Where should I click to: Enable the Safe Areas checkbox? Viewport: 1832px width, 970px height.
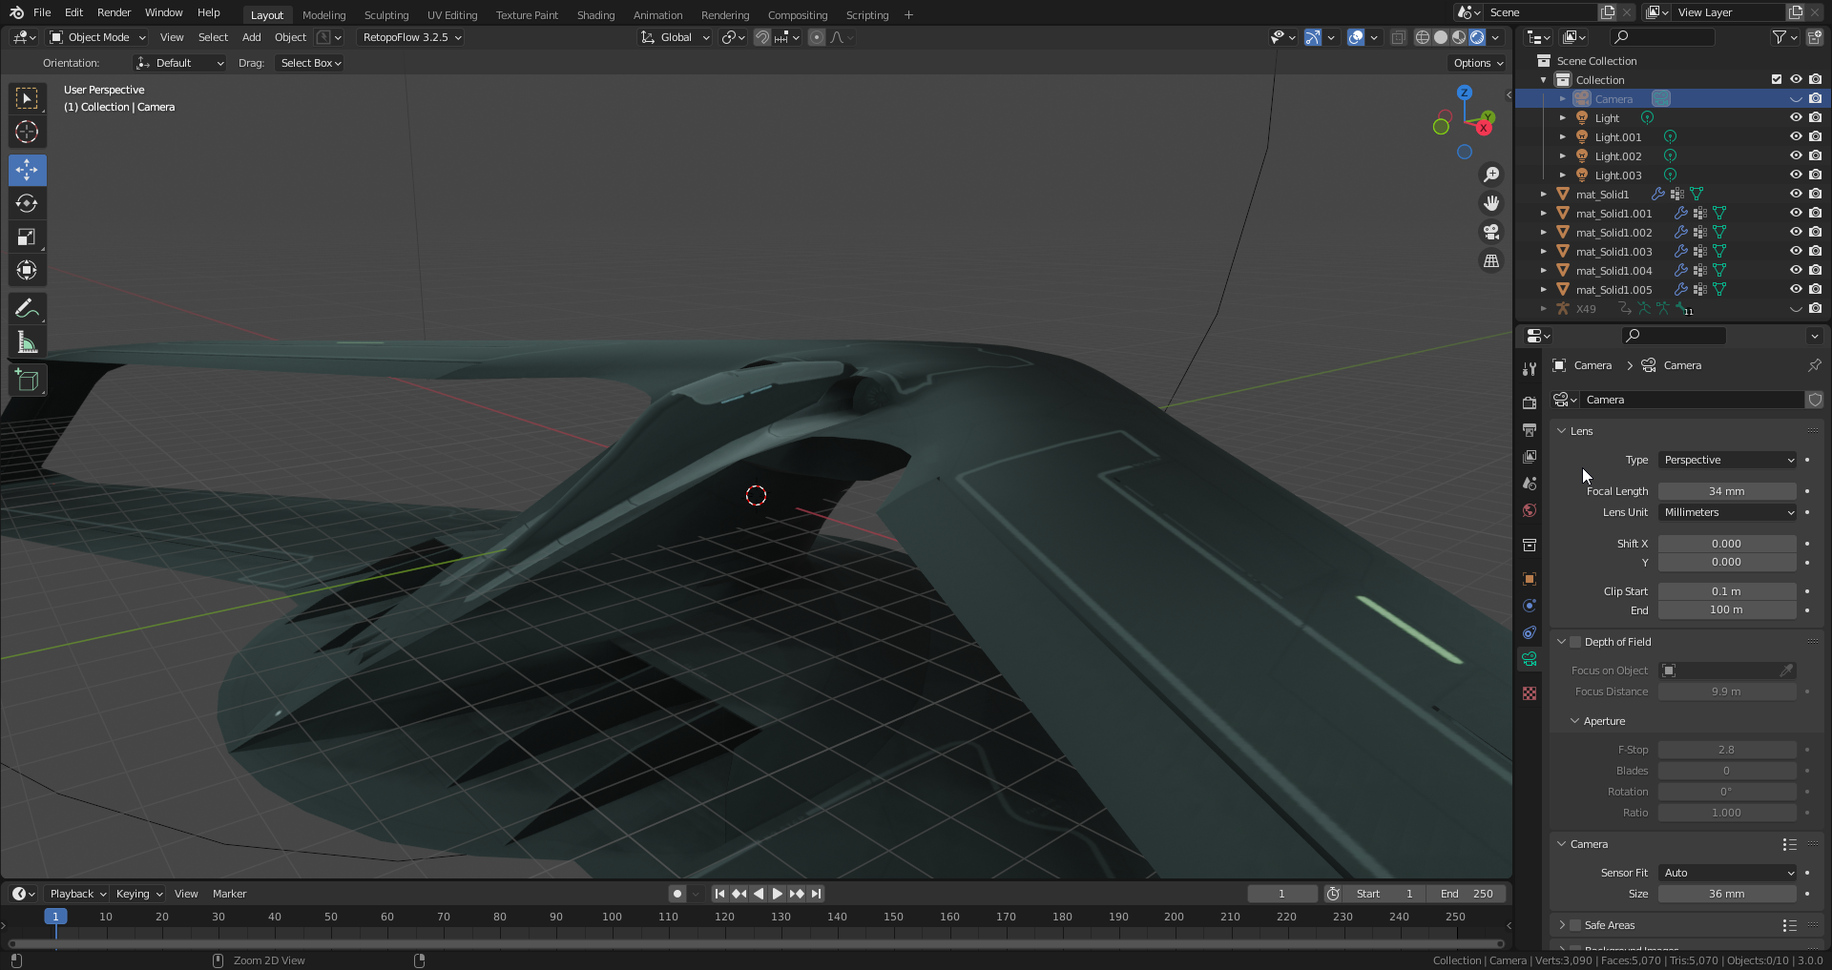point(1576,925)
